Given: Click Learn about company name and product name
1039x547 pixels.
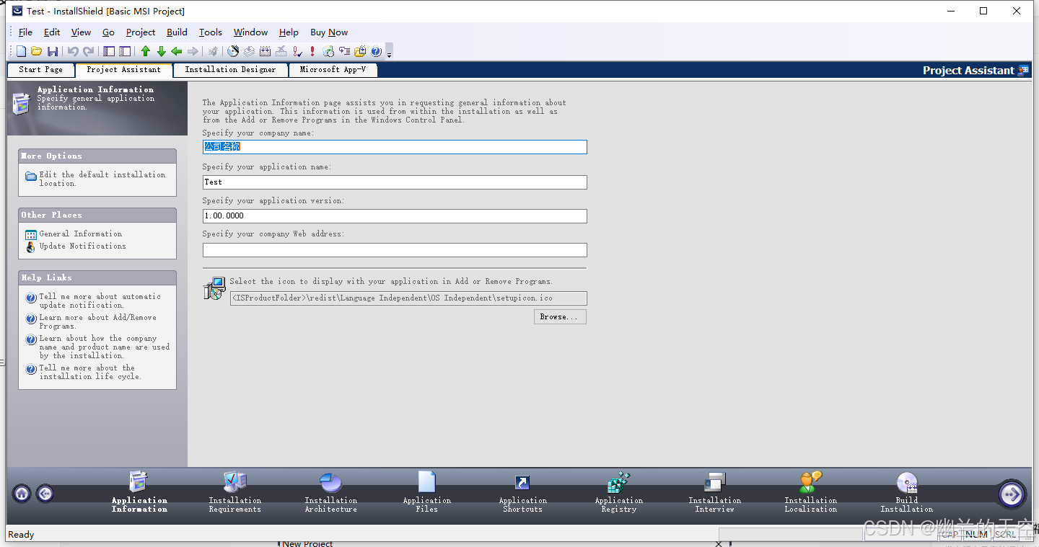Looking at the screenshot, I should point(105,347).
